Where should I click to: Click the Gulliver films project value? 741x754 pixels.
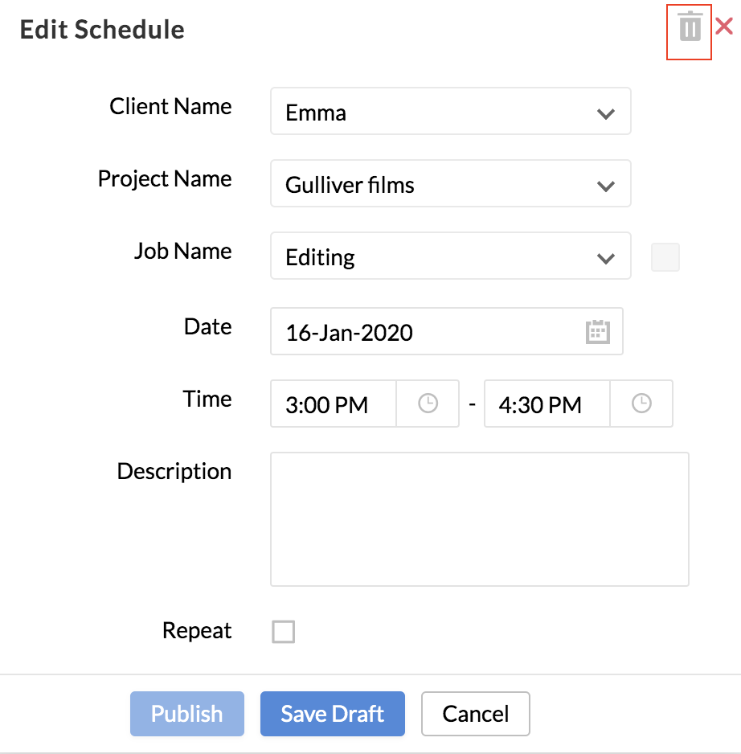350,185
